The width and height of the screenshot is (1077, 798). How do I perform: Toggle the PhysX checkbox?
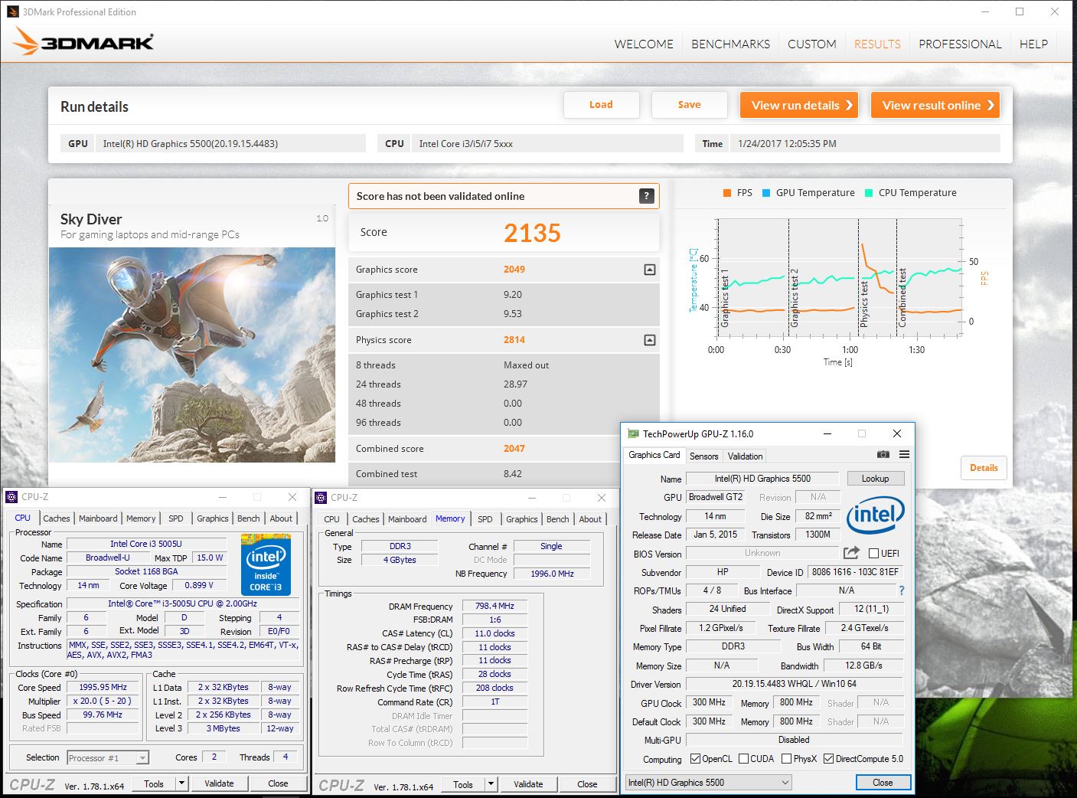786,759
